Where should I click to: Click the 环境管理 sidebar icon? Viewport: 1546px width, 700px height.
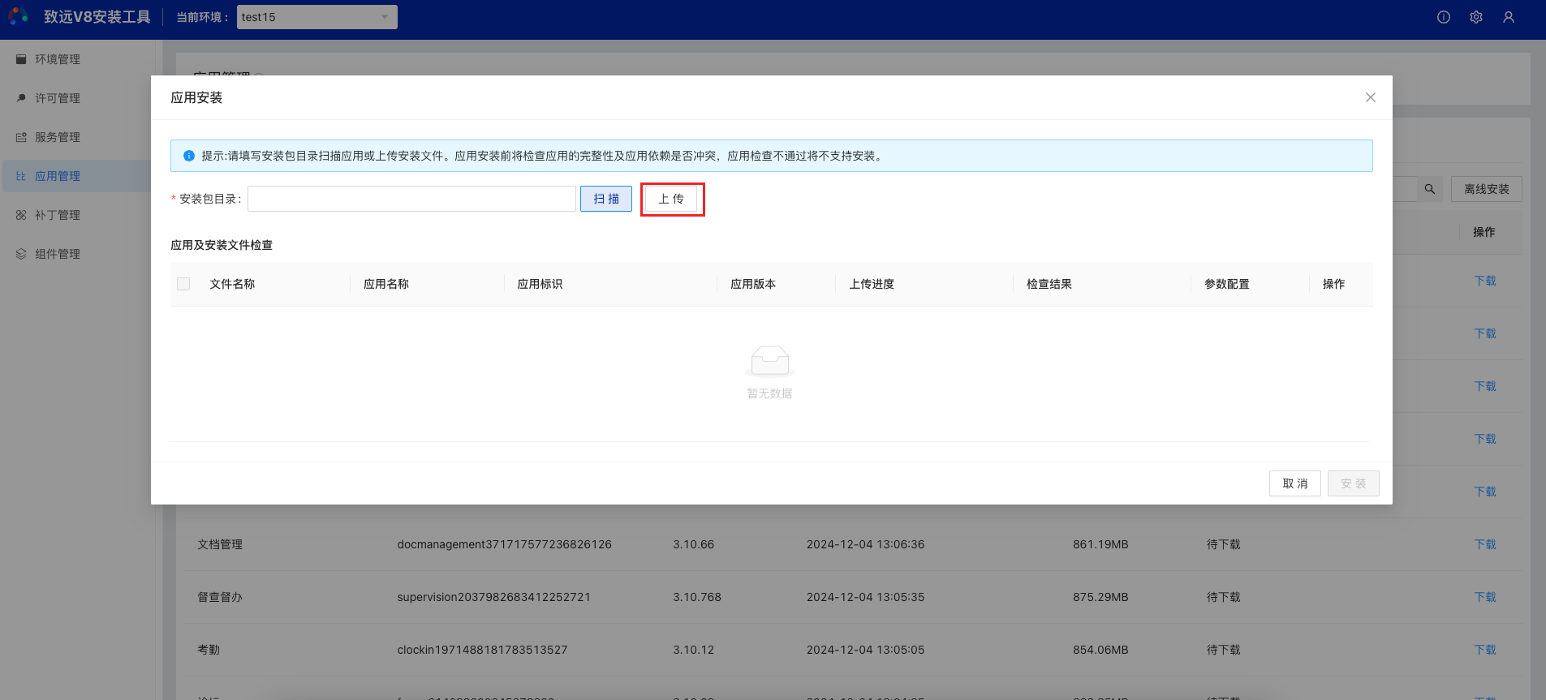pyautogui.click(x=21, y=59)
